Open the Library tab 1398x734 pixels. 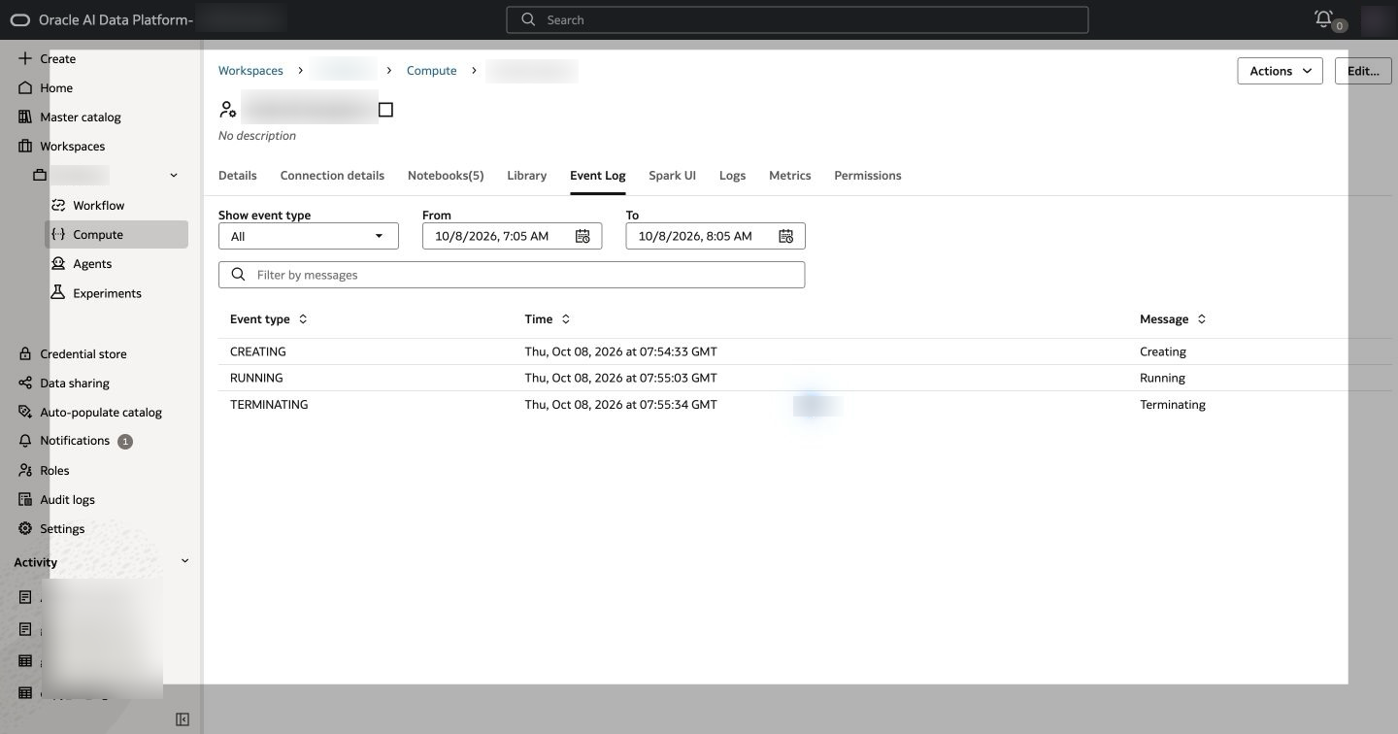tap(527, 176)
